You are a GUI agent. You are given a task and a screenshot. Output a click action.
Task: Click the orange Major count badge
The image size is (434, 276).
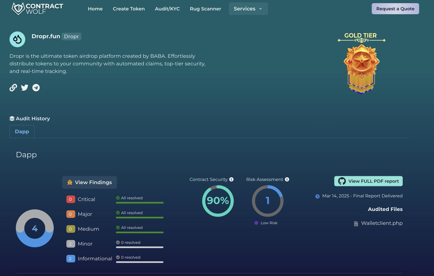click(x=71, y=214)
